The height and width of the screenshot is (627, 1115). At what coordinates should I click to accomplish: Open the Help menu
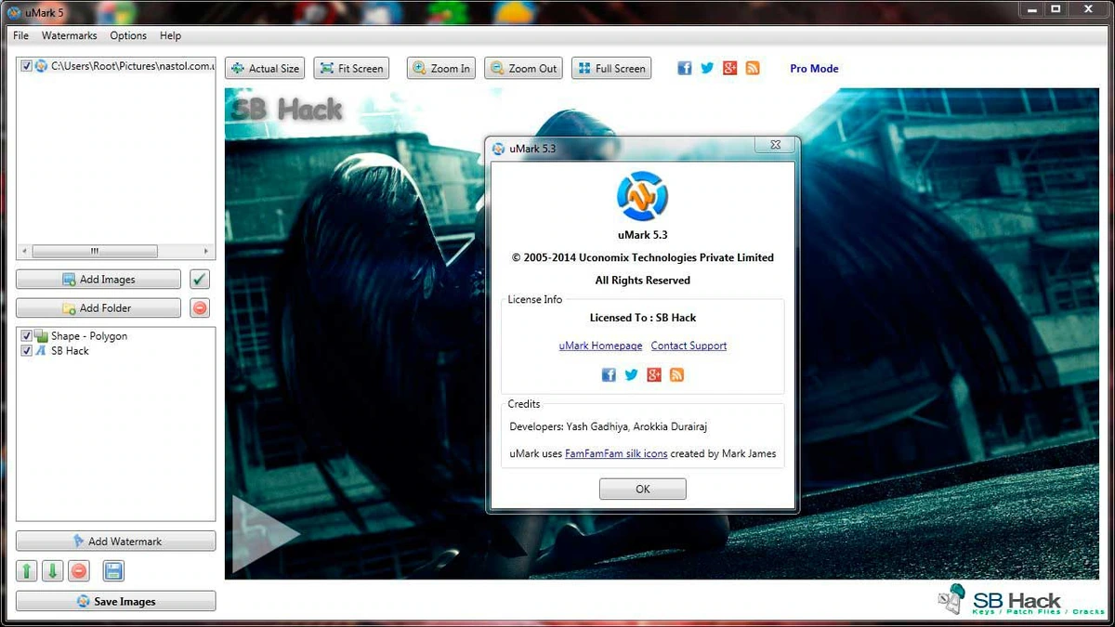(x=170, y=35)
